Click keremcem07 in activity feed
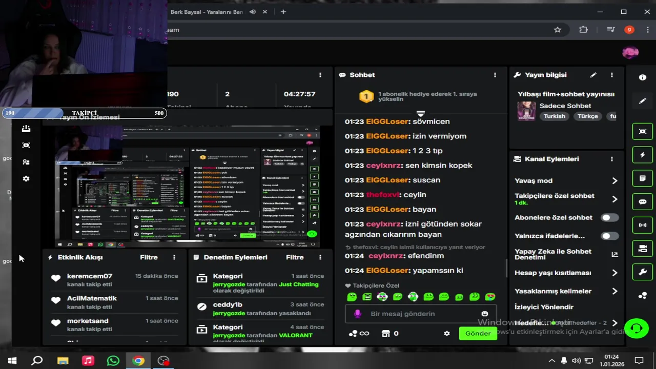656x369 pixels. point(90,276)
